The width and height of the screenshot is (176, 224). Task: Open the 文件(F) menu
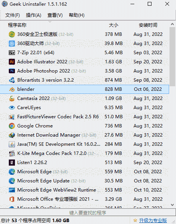coord(13,15)
